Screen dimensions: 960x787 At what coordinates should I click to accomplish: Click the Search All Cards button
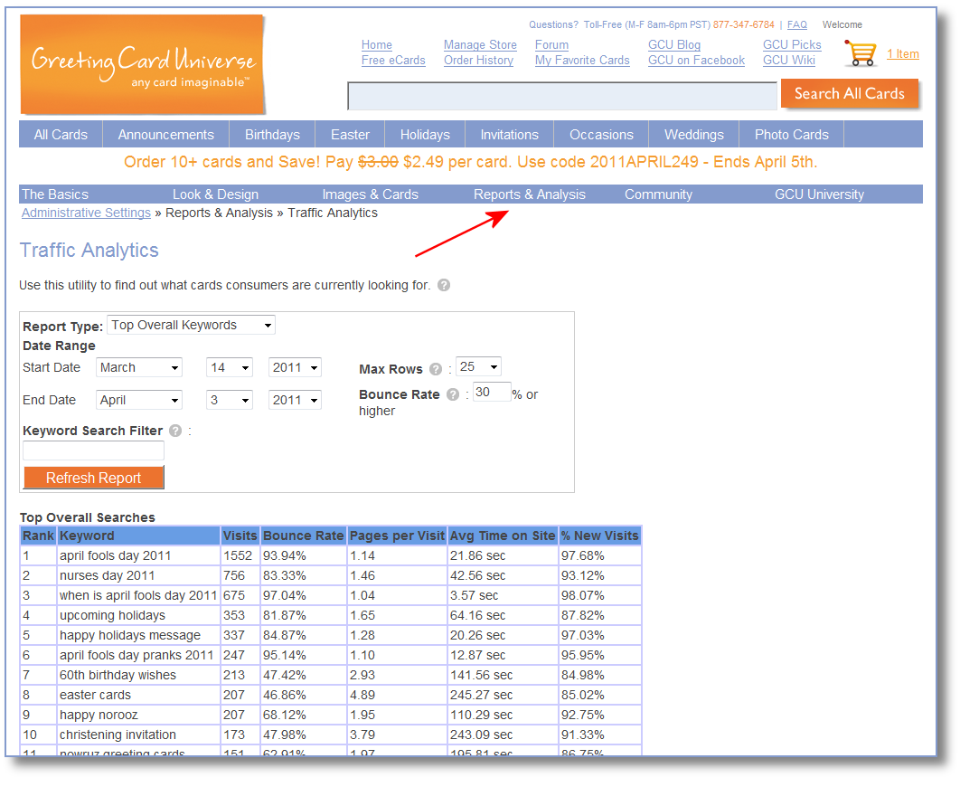[x=849, y=94]
